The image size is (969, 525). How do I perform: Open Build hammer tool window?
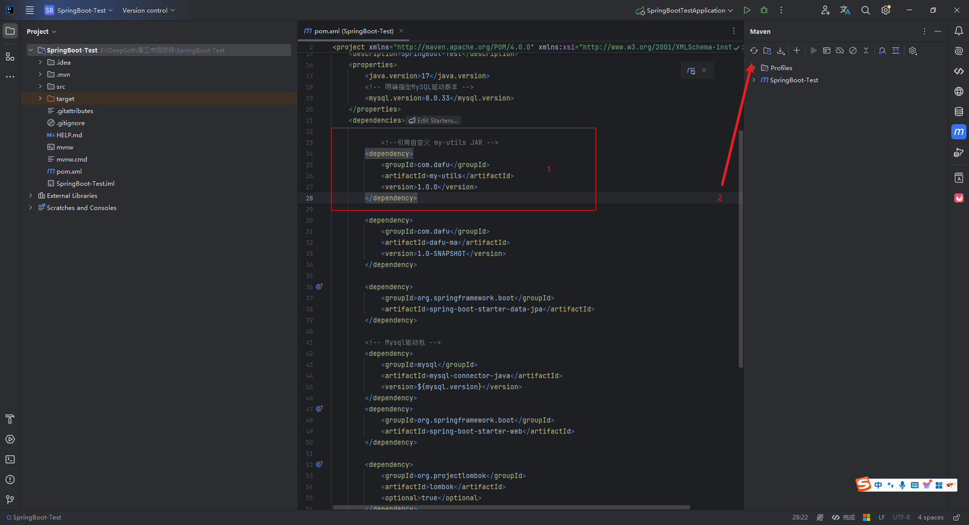[10, 419]
